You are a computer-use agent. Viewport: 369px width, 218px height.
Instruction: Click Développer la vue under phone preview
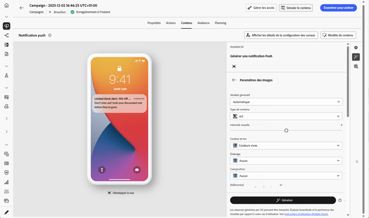tap(121, 193)
